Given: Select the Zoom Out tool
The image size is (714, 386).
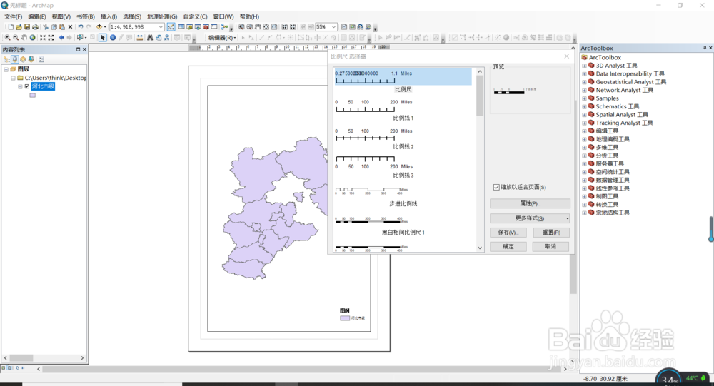Looking at the screenshot, I should (x=16, y=37).
